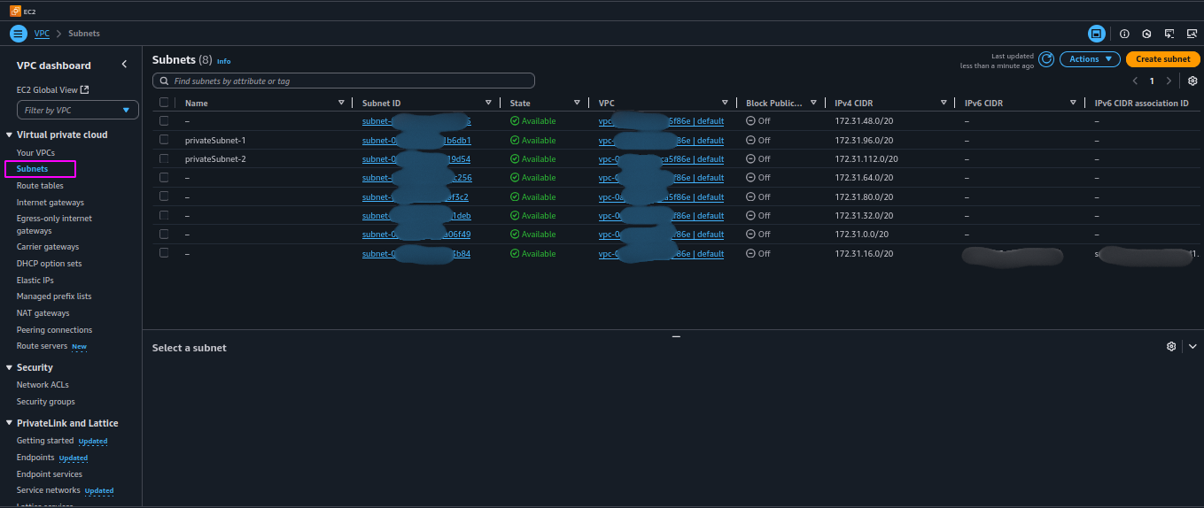Click the refresh subnets icon
The image size is (1204, 508).
(x=1046, y=59)
